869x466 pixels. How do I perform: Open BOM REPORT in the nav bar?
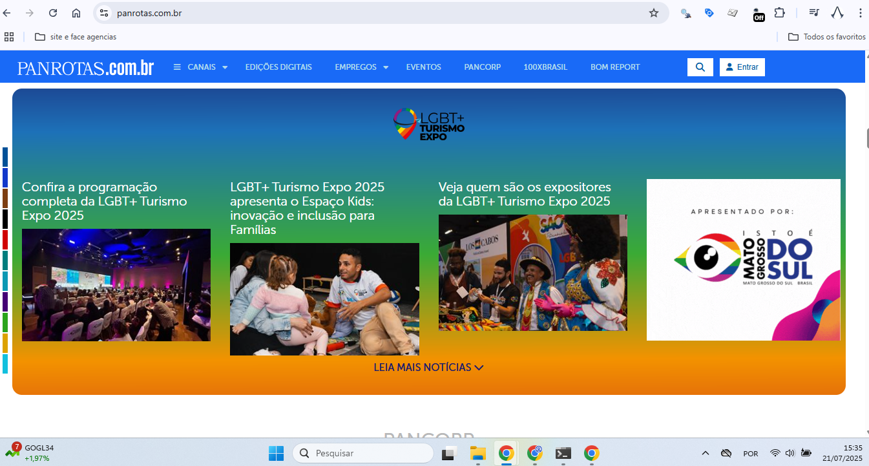point(615,67)
